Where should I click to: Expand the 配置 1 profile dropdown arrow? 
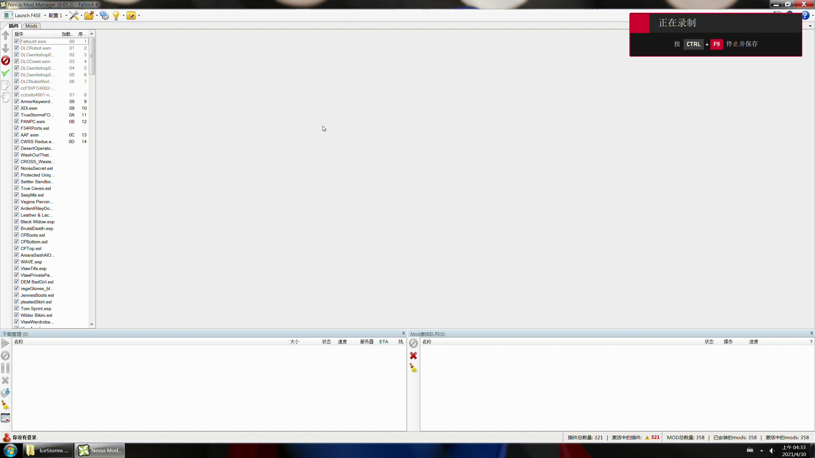[66, 16]
